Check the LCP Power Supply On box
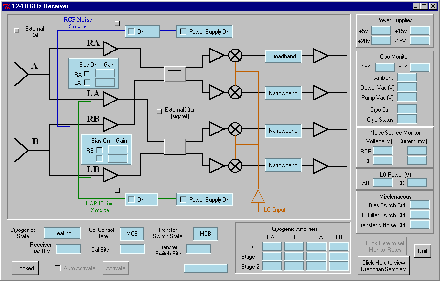Image resolution: width=440 pixels, height=281 pixels. [183, 200]
